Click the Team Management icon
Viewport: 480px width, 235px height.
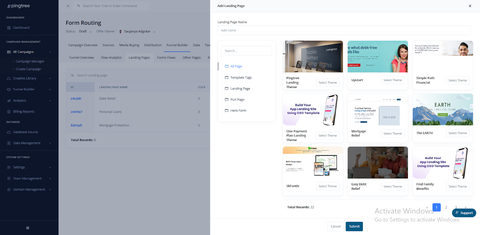(9, 178)
